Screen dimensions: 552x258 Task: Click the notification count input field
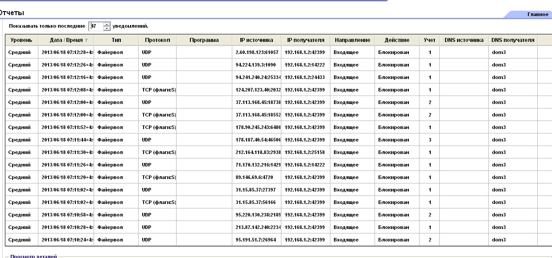coord(96,26)
